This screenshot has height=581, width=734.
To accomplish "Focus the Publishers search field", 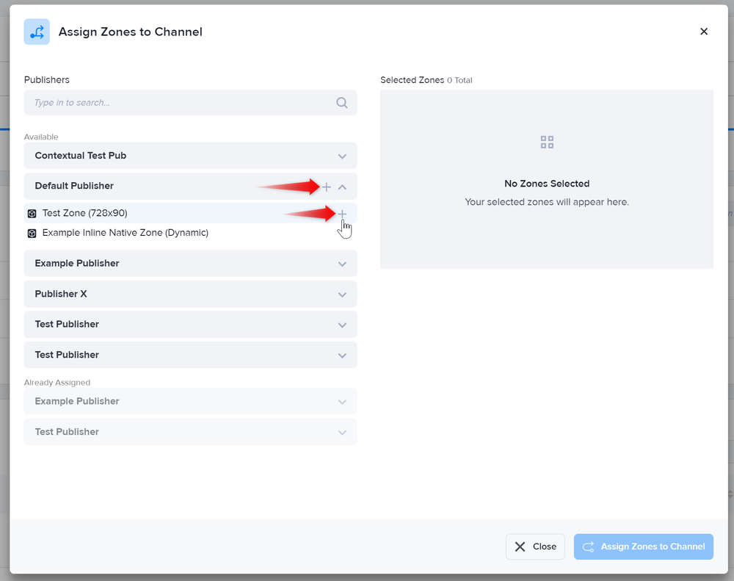I will tap(191, 103).
